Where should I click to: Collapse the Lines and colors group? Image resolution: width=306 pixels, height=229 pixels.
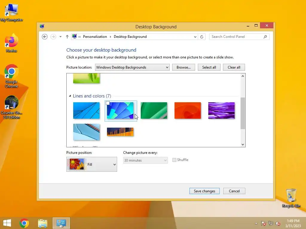tap(70, 96)
